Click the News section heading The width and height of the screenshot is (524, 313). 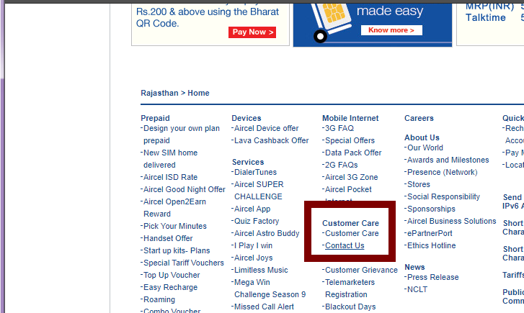(x=414, y=267)
